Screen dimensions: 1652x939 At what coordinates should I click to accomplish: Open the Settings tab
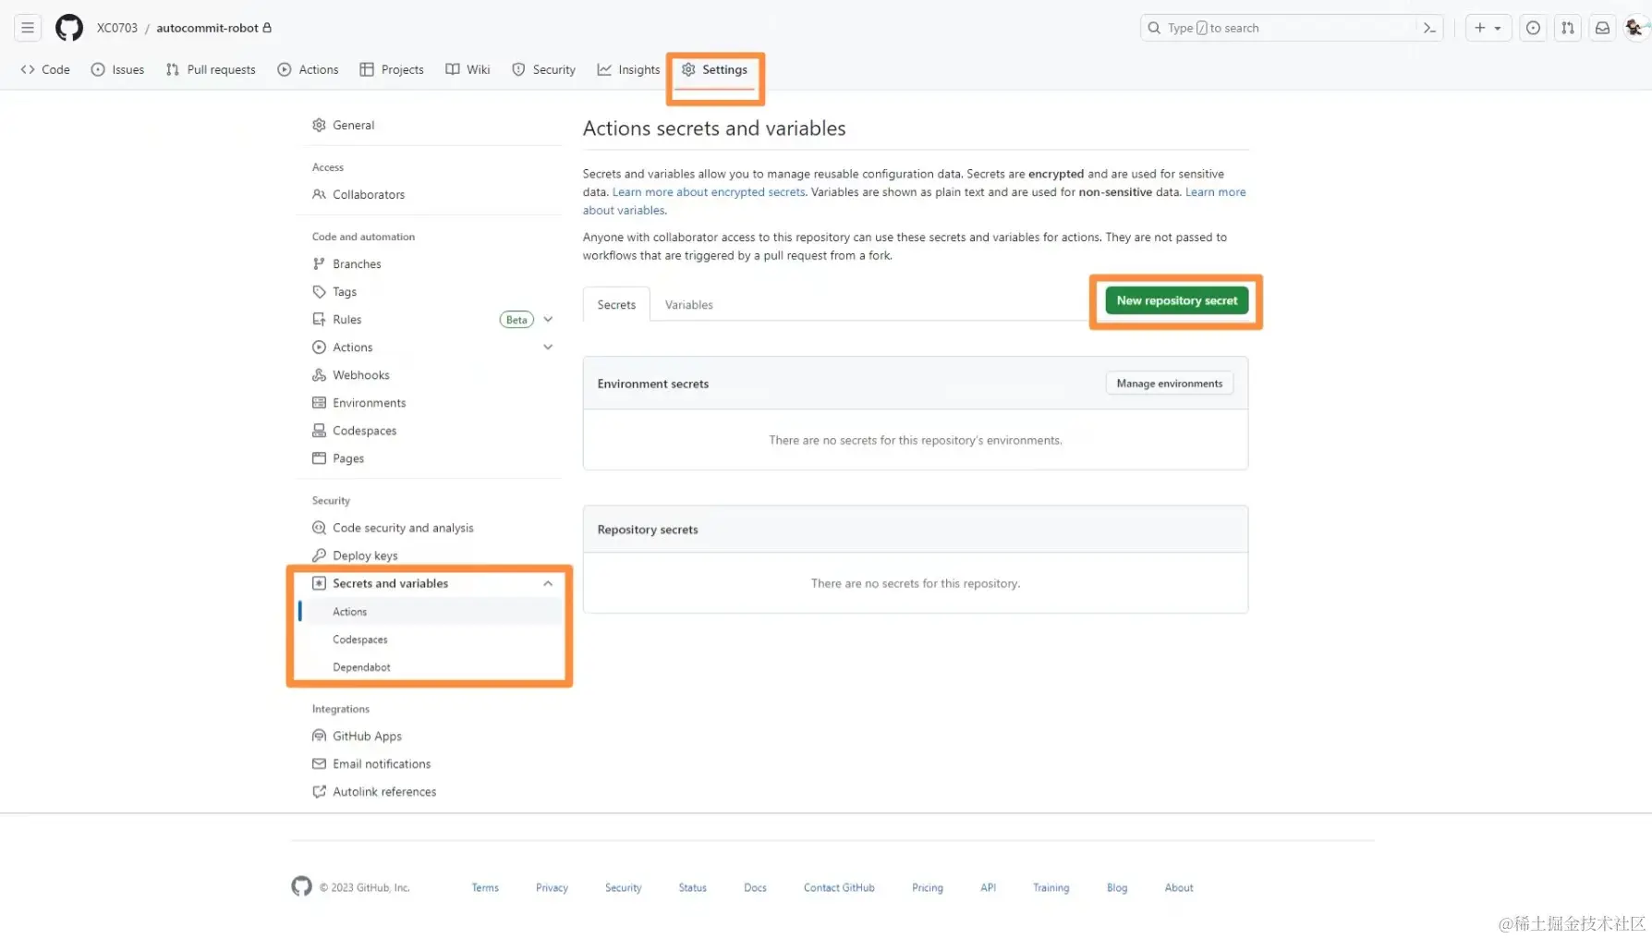tap(714, 69)
